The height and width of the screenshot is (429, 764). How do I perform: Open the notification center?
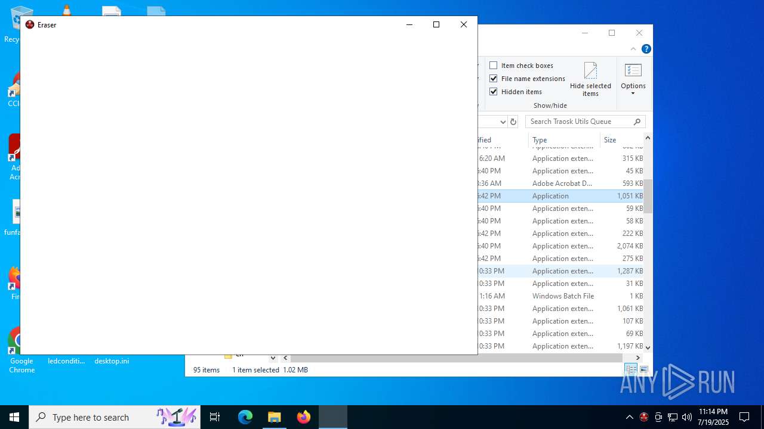[744, 417]
